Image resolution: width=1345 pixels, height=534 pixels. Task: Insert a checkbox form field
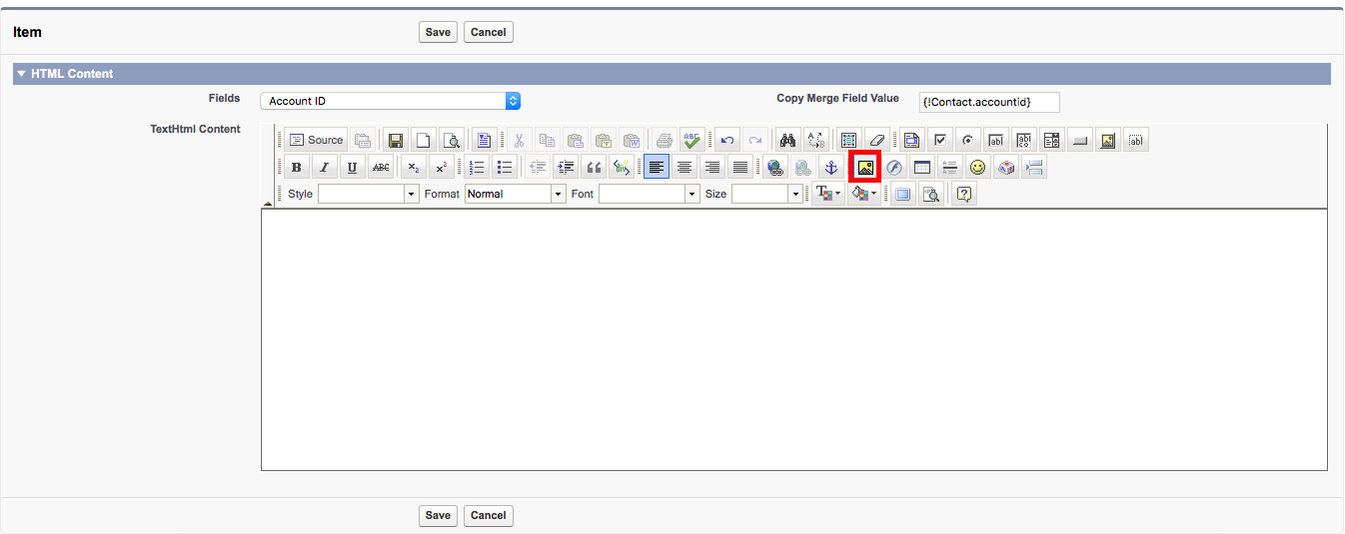938,140
